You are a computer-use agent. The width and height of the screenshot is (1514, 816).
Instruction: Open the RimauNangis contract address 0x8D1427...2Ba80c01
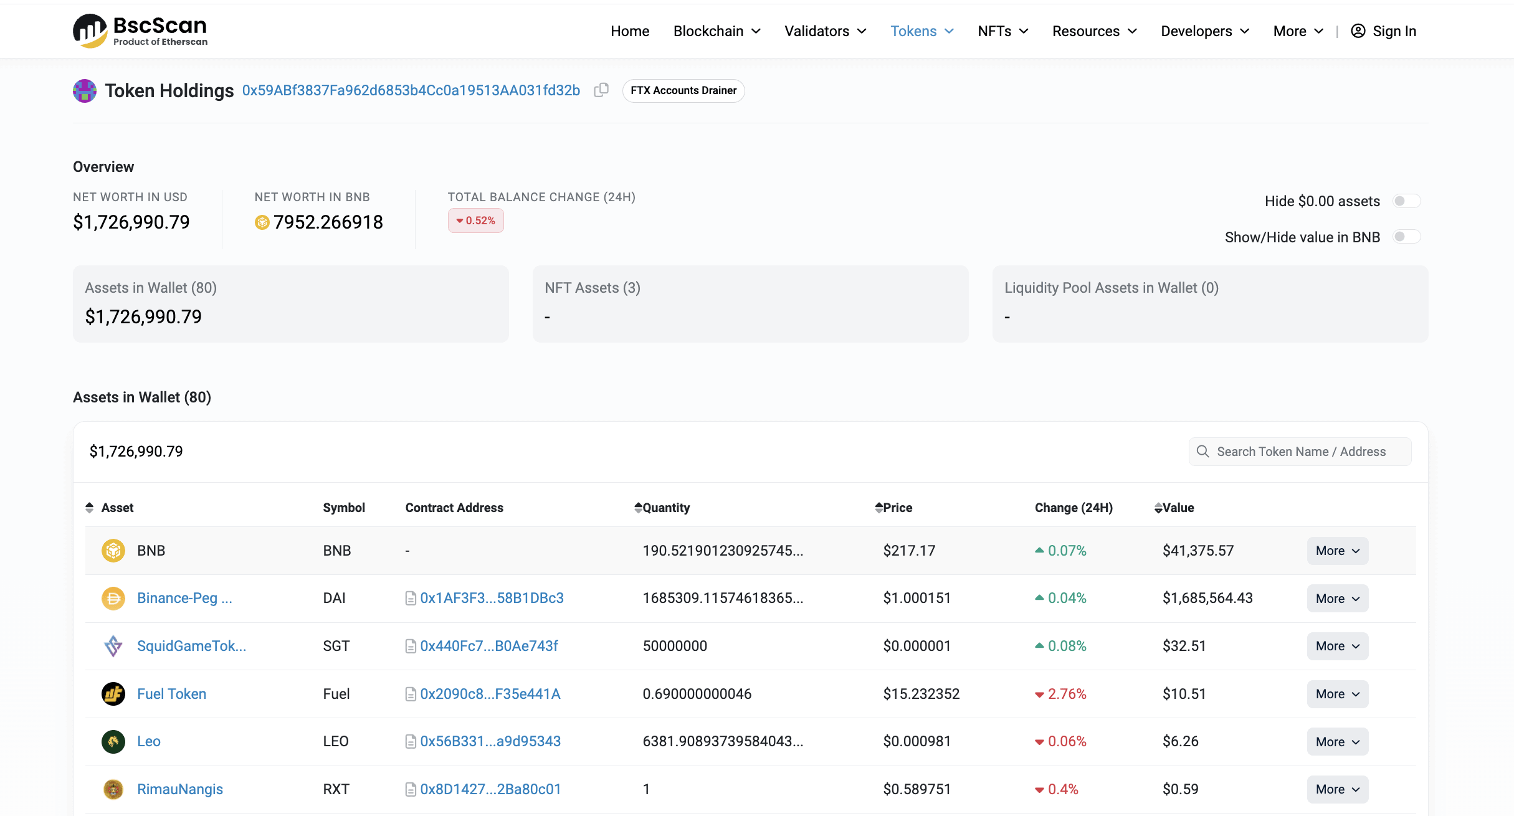pyautogui.click(x=490, y=789)
